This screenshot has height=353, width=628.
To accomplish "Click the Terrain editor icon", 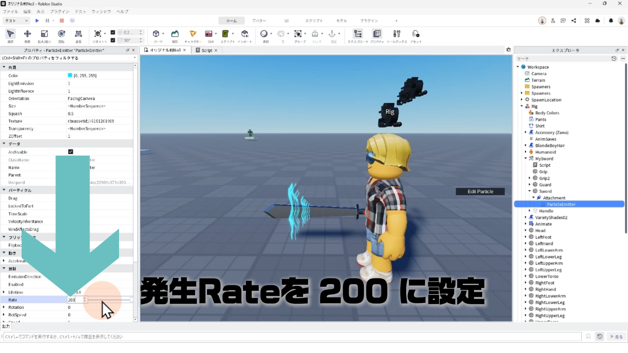I will [175, 34].
